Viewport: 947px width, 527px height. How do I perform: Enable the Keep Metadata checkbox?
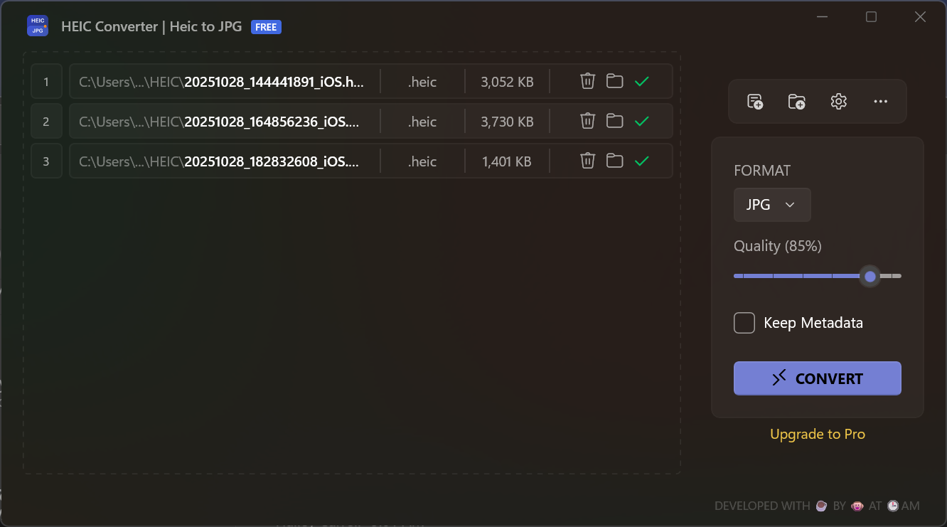pos(744,323)
